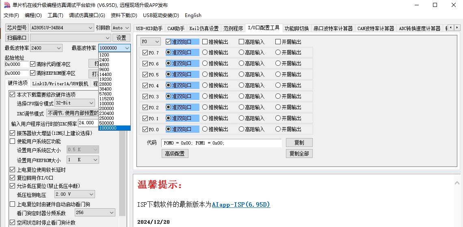Select the 硬件选项 tab
This screenshot has height=227, width=463.
pyautogui.click(x=18, y=83)
